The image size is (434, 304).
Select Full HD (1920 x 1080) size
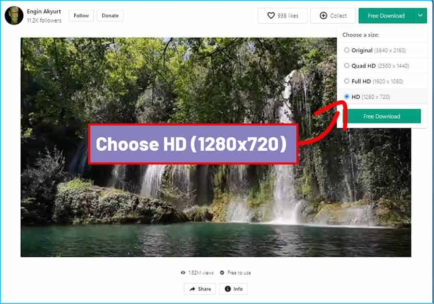tap(382, 81)
